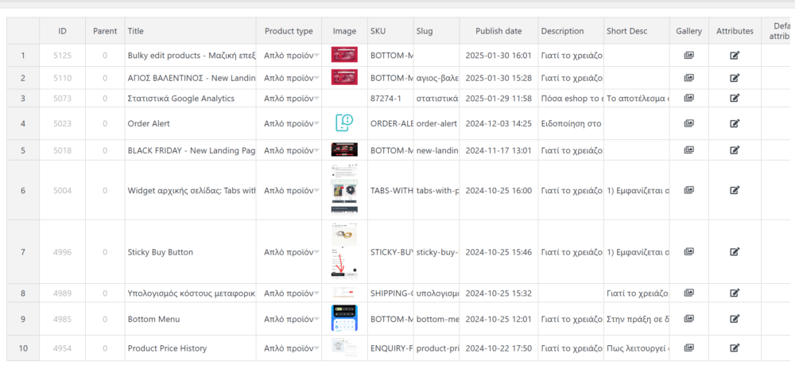This screenshot has width=795, height=369.
Task: Click the Bottom Menu product image
Action: [344, 319]
